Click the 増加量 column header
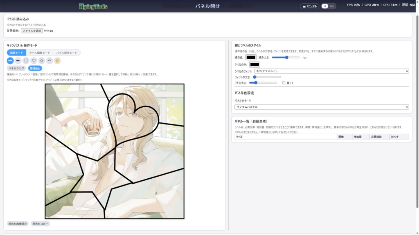Image resolution: width=419 pixels, height=235 pixels. click(361, 137)
